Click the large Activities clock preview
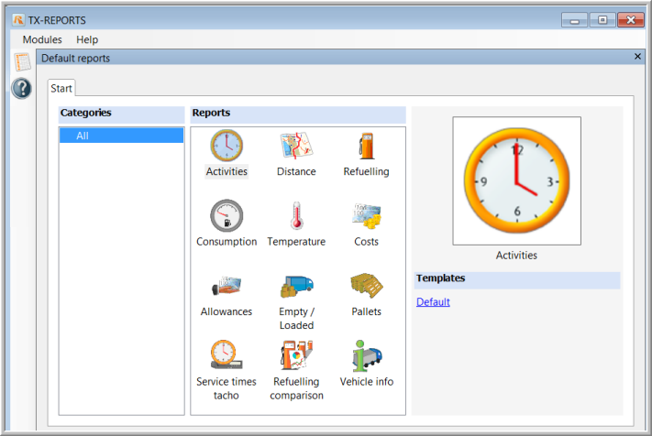This screenshot has height=436, width=652. 517,180
